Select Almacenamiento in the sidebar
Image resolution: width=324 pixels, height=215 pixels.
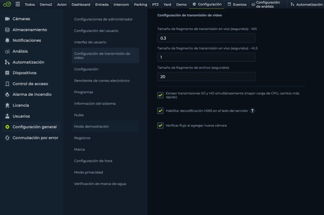(x=32, y=30)
